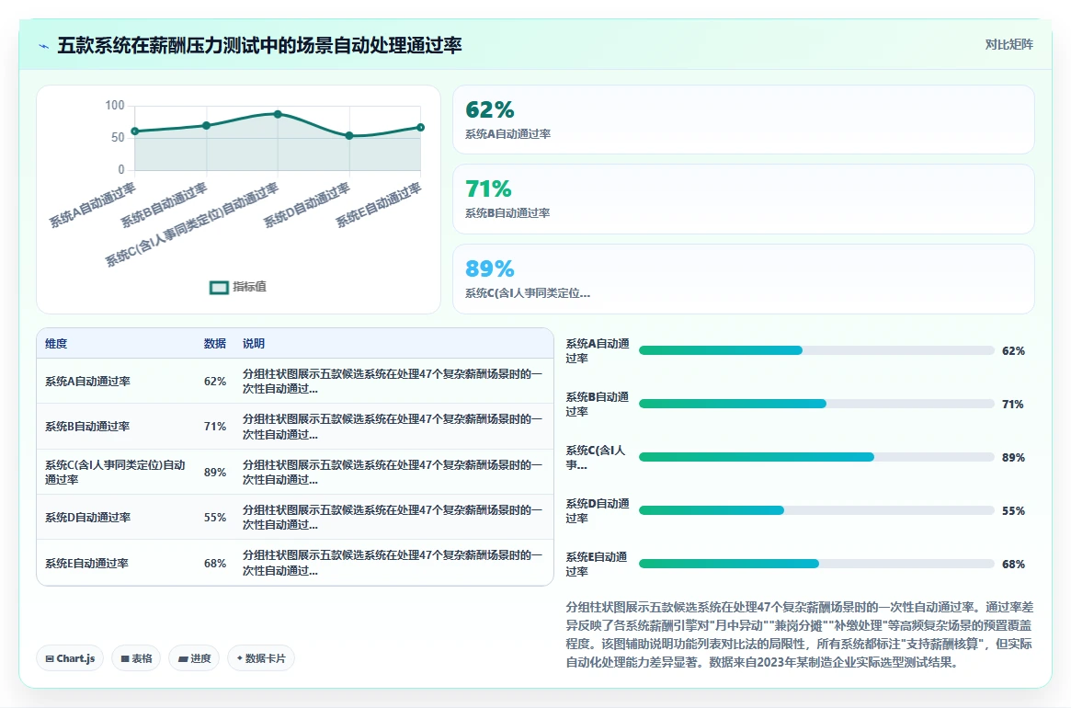
Task: Click the 数据 column header
Action: (x=214, y=344)
